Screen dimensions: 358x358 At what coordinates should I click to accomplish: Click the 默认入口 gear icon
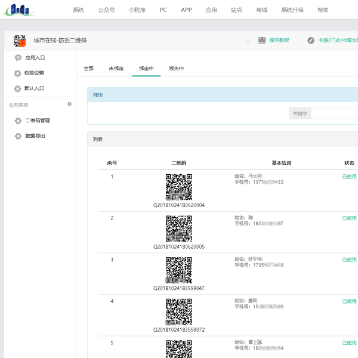coord(17,88)
